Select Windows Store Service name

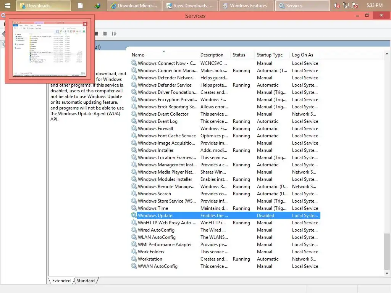pos(167,201)
